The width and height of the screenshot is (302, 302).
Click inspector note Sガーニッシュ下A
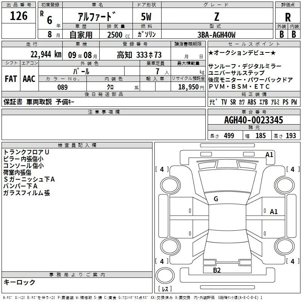click(29, 179)
